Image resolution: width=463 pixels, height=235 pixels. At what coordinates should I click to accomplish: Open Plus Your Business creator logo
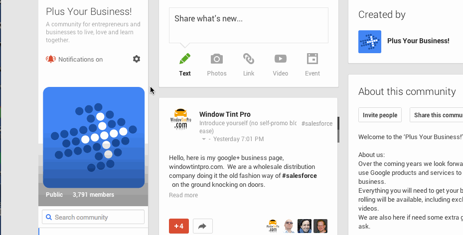370,42
